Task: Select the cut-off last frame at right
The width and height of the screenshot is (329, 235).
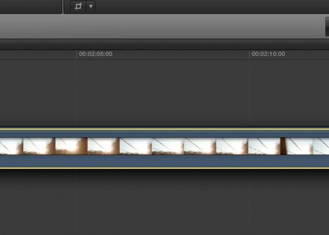Action: click(321, 146)
